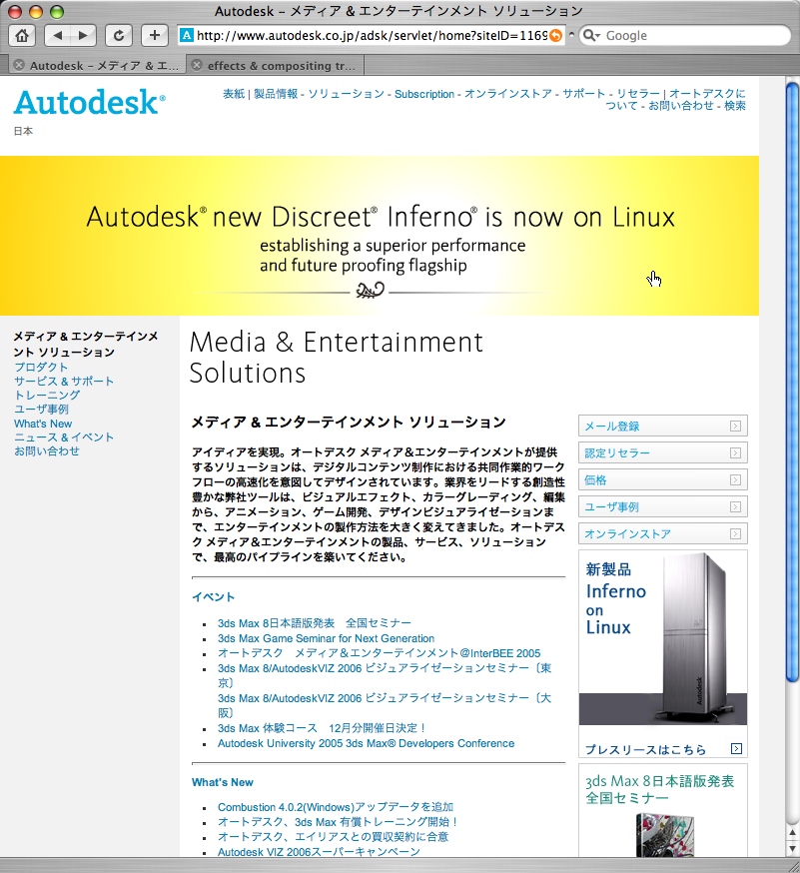800x873 pixels.
Task: Click the arrow icon on オンラインストア button
Action: point(735,534)
